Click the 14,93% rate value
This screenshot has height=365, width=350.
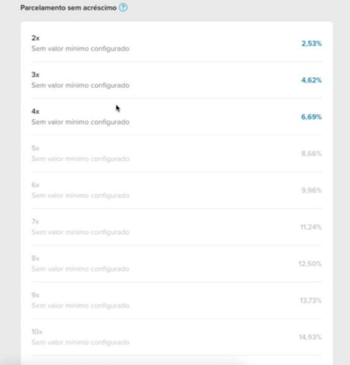coord(310,337)
